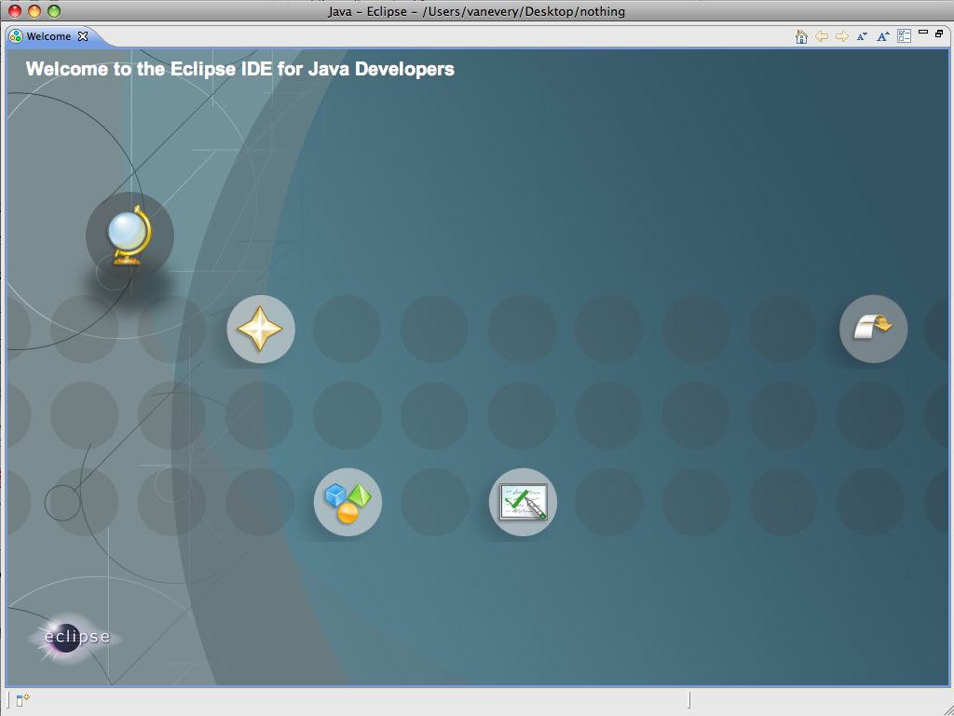Open the Samples shapes icon
The image size is (954, 716).
[x=348, y=502]
